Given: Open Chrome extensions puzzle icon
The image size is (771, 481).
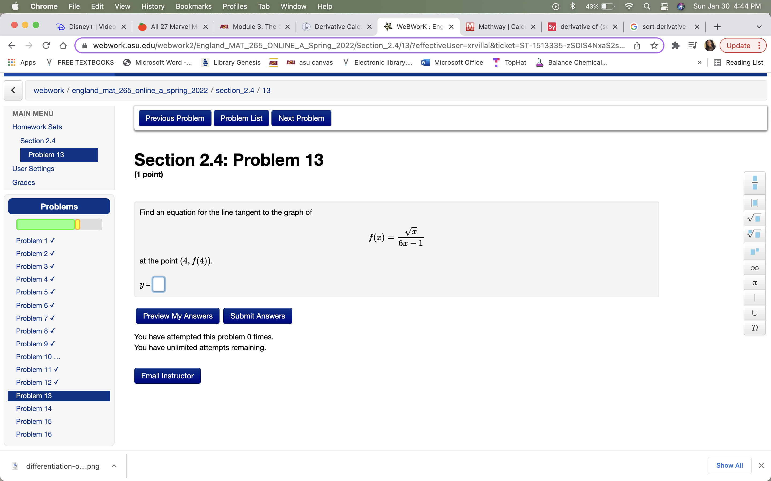Looking at the screenshot, I should click(x=675, y=45).
